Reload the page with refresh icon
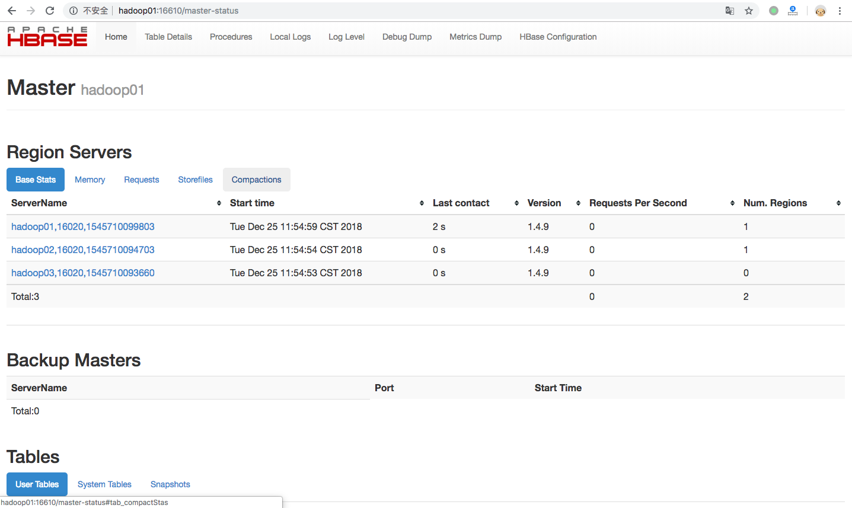Screen dimensions: 852x508 pyautogui.click(x=50, y=11)
